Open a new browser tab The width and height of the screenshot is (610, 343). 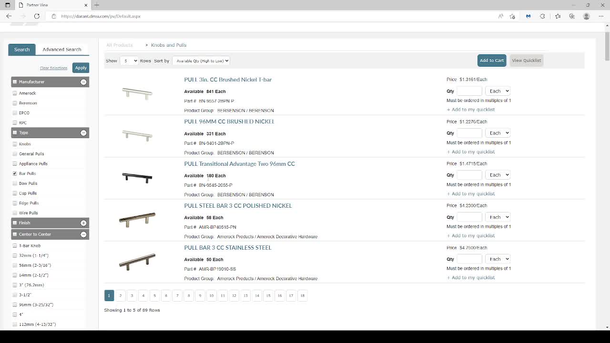97,5
